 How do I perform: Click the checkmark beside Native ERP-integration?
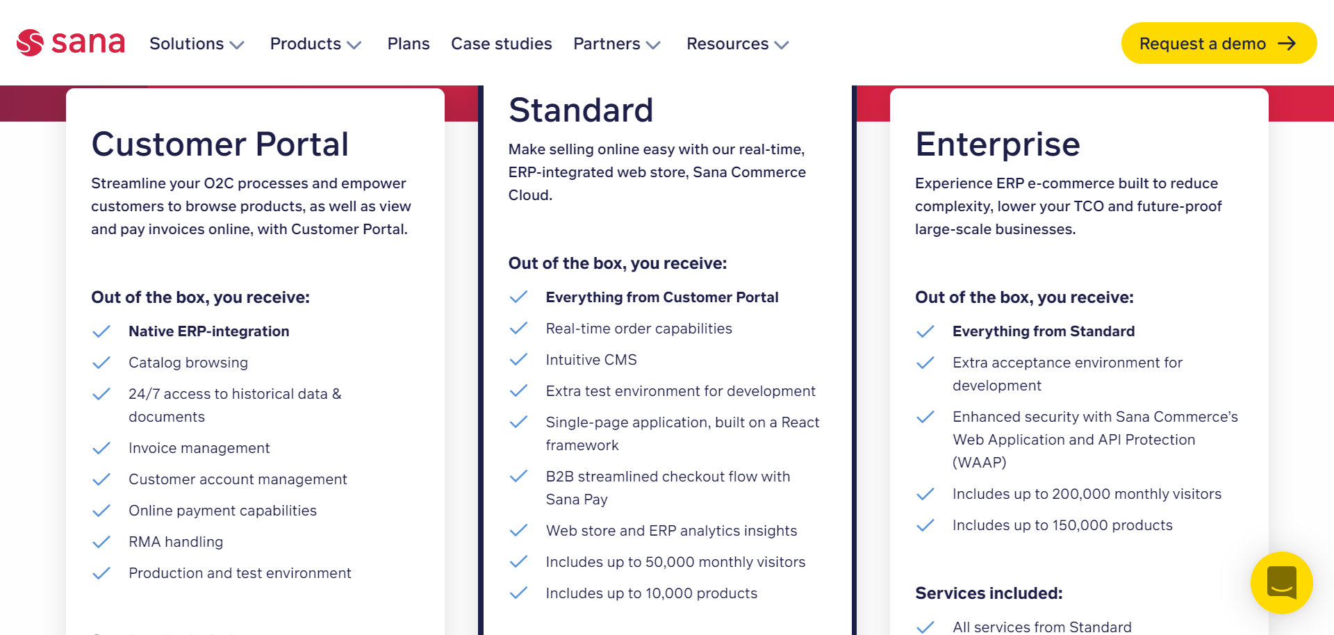pos(101,331)
